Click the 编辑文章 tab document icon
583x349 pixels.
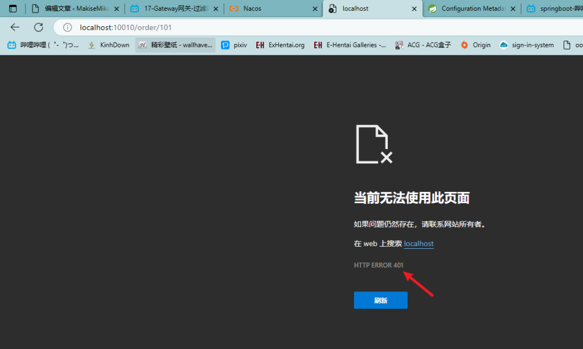coord(35,9)
